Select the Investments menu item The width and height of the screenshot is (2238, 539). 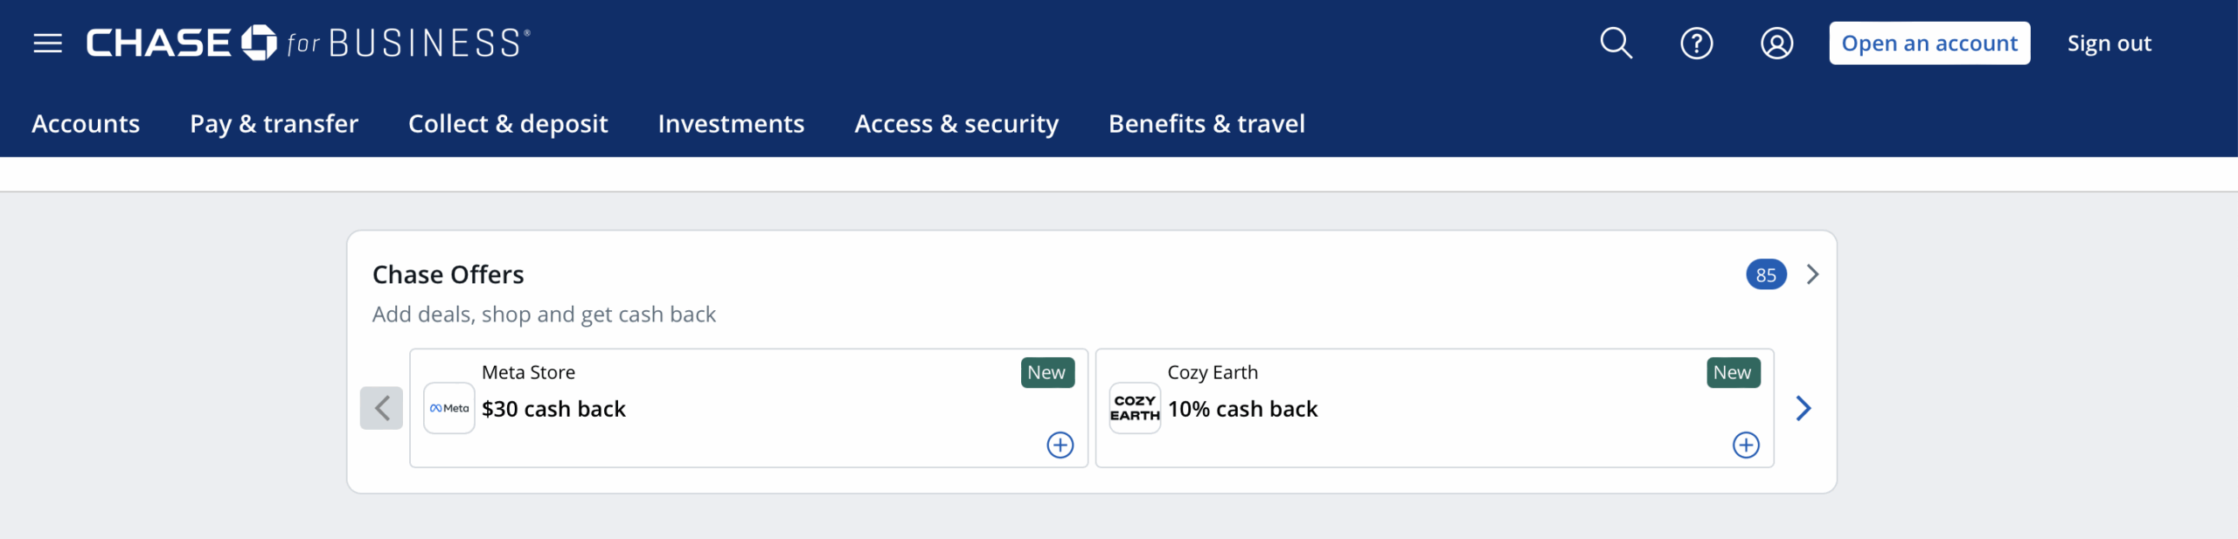[731, 124]
